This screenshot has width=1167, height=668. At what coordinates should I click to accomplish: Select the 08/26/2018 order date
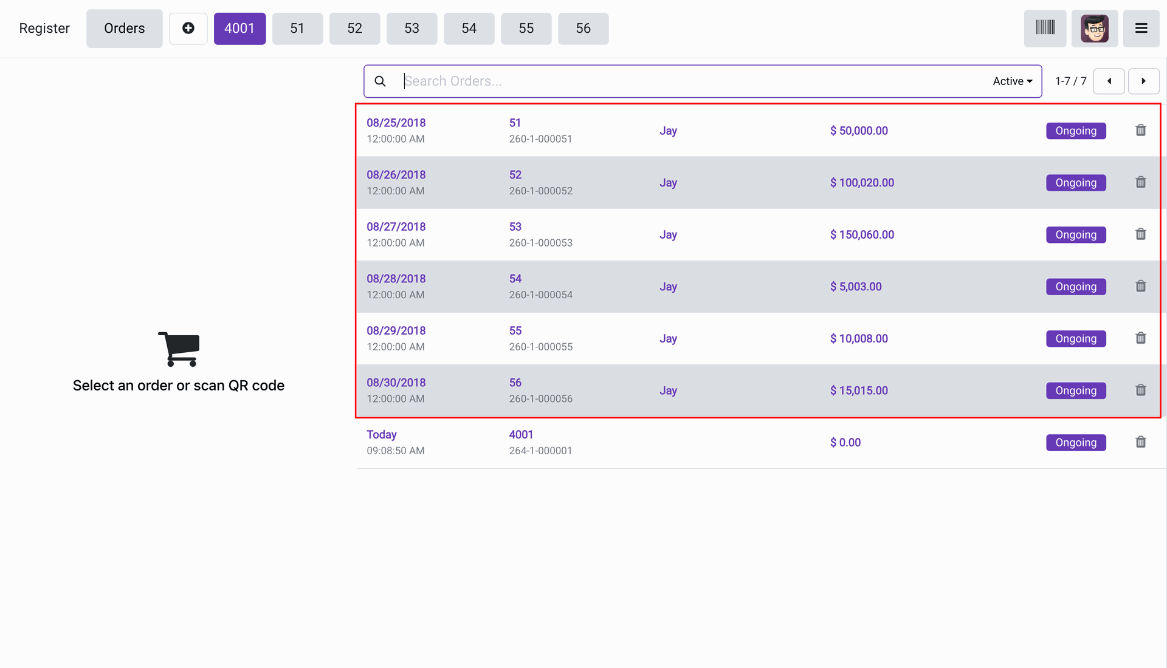(396, 175)
